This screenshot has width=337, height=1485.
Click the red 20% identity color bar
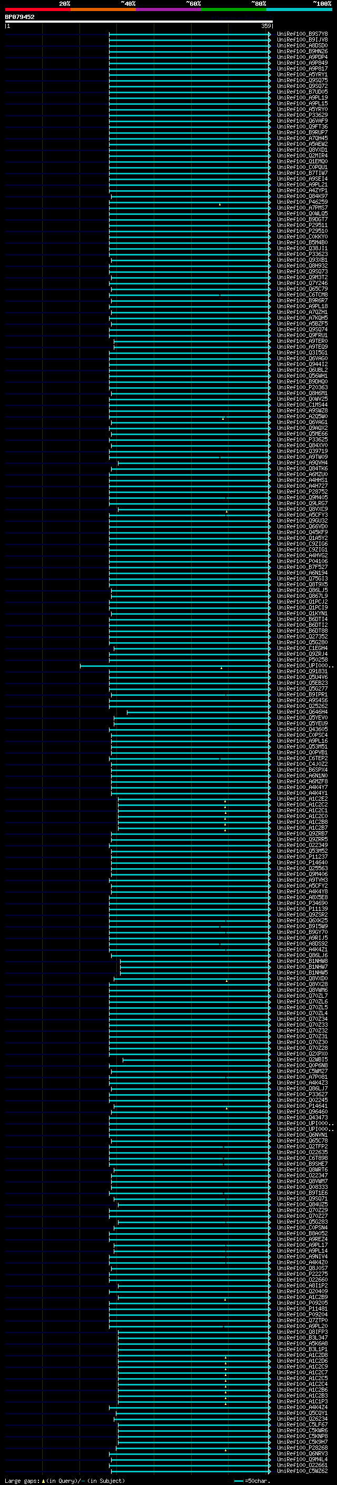coord(37,9)
